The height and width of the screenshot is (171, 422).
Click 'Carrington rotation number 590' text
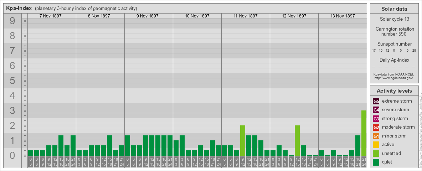[395, 31]
